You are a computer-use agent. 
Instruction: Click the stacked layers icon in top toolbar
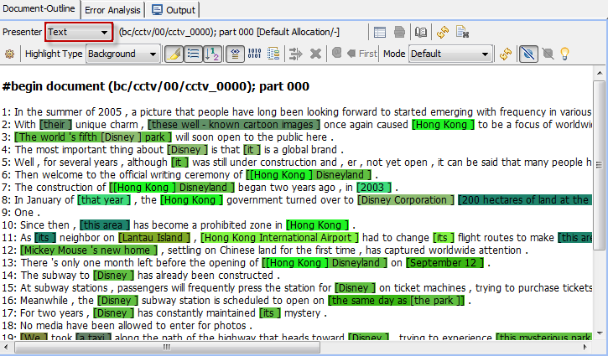pyautogui.click(x=399, y=32)
